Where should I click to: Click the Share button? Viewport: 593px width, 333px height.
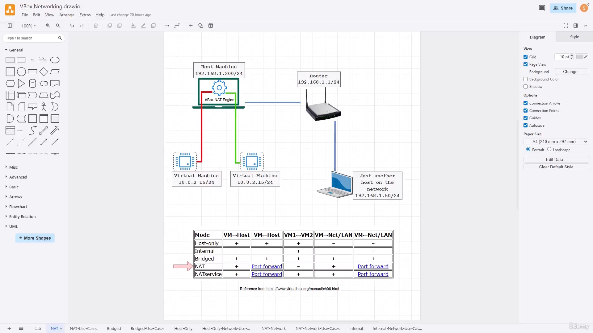point(563,8)
